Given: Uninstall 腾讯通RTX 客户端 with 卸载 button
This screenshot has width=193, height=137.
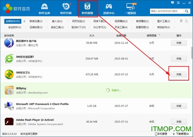Looking at the screenshot, I should click(179, 43).
